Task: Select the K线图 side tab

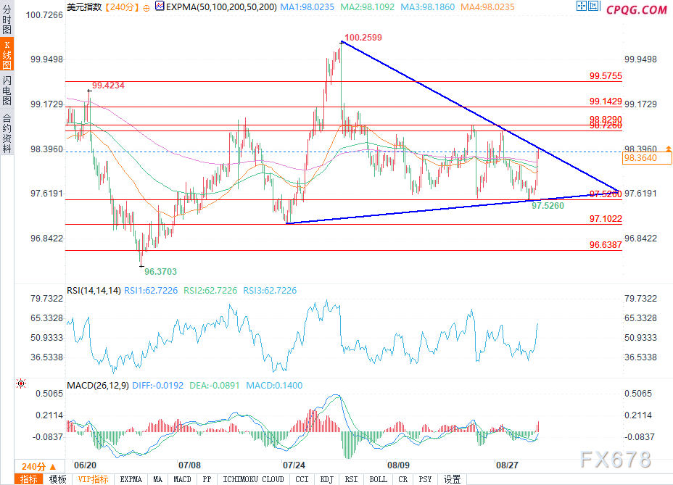Action: (7, 54)
